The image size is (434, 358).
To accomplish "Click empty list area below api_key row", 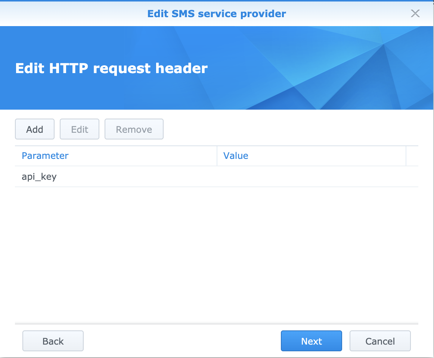I will point(217,254).
